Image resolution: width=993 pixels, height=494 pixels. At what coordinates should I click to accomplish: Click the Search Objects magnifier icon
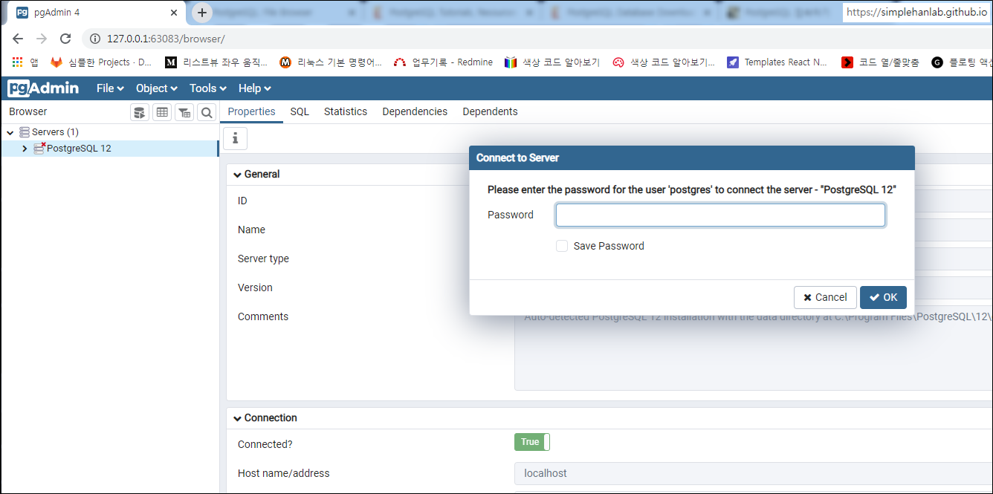207,112
